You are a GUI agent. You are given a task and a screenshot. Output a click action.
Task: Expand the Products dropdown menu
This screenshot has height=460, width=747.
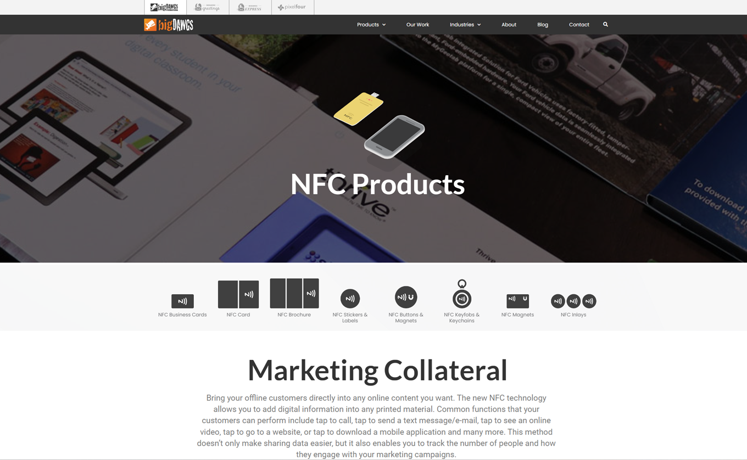pyautogui.click(x=371, y=25)
